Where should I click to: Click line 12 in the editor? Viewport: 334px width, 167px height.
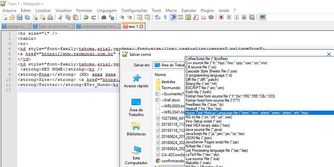point(68,90)
